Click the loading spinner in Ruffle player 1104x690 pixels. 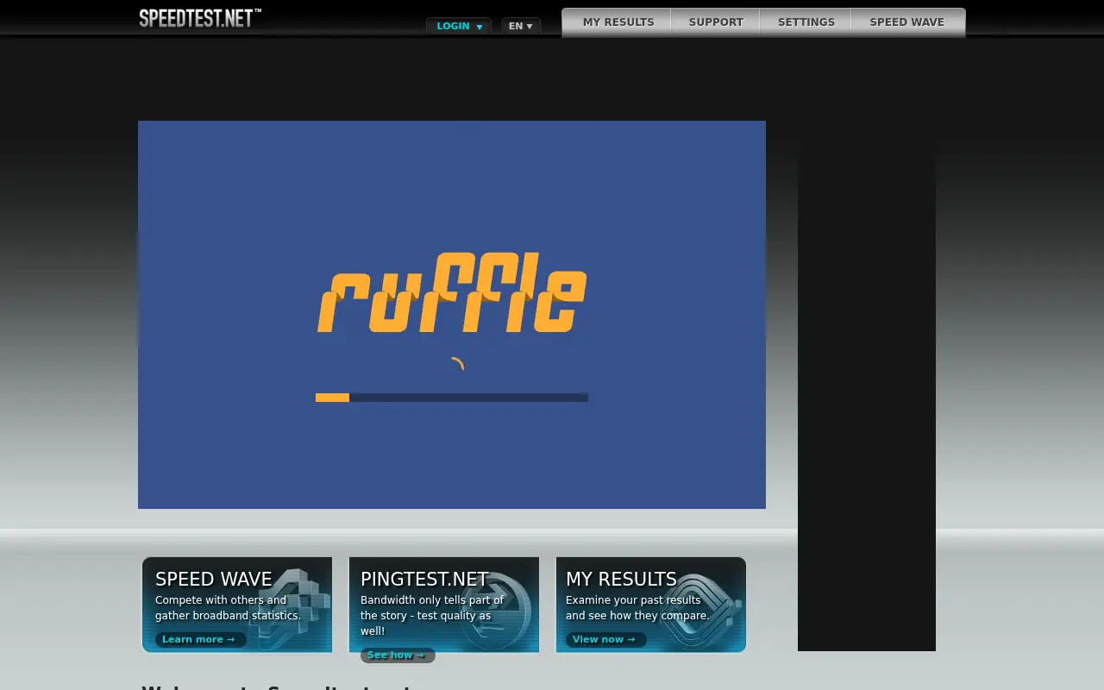(x=457, y=364)
